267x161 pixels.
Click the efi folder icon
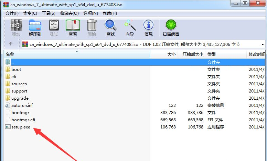point(8,76)
